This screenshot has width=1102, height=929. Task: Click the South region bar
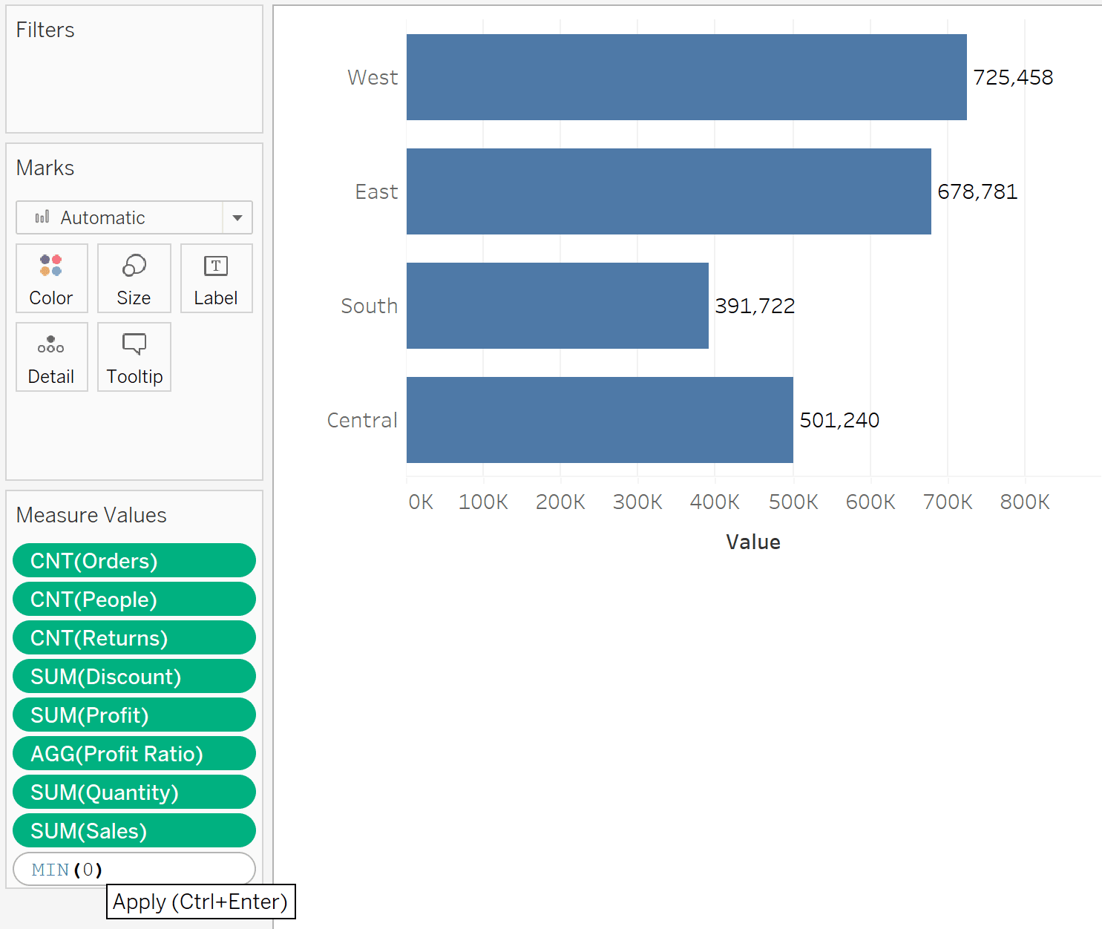[x=557, y=306]
